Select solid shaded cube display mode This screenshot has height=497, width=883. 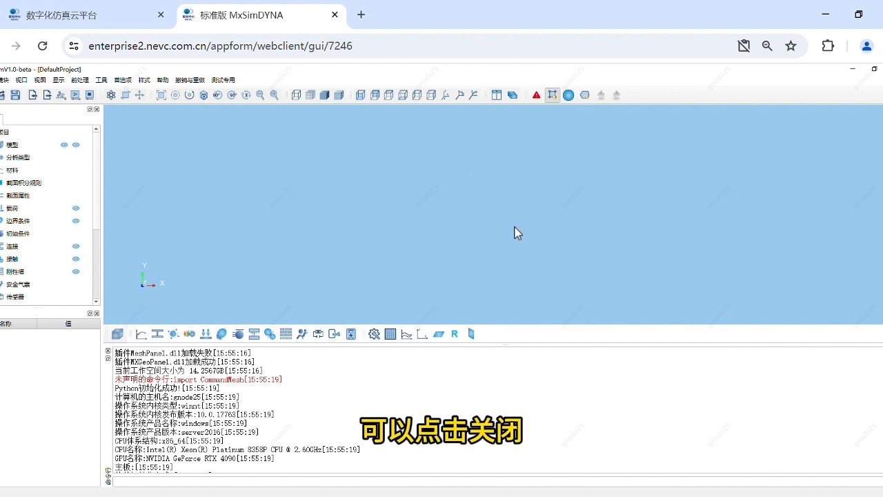click(324, 95)
